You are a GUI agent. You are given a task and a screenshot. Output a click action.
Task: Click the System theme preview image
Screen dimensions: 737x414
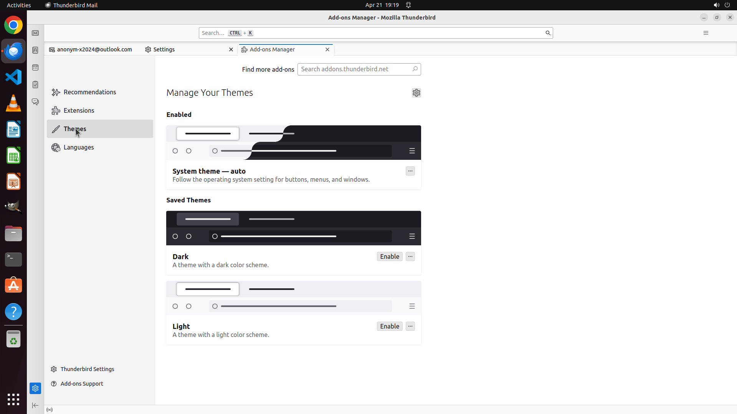(x=294, y=143)
